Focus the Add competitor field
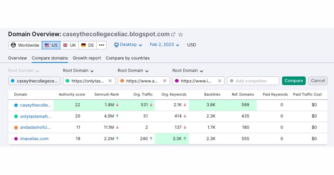 tap(253, 81)
